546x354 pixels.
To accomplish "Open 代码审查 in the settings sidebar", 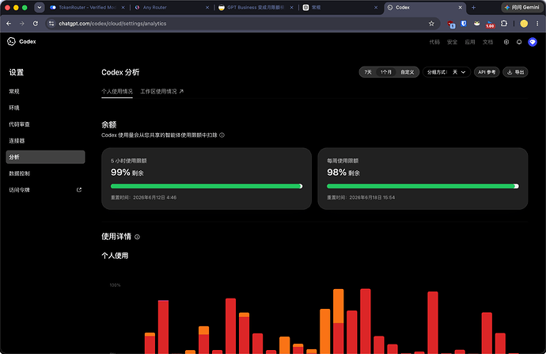I will click(45, 124).
